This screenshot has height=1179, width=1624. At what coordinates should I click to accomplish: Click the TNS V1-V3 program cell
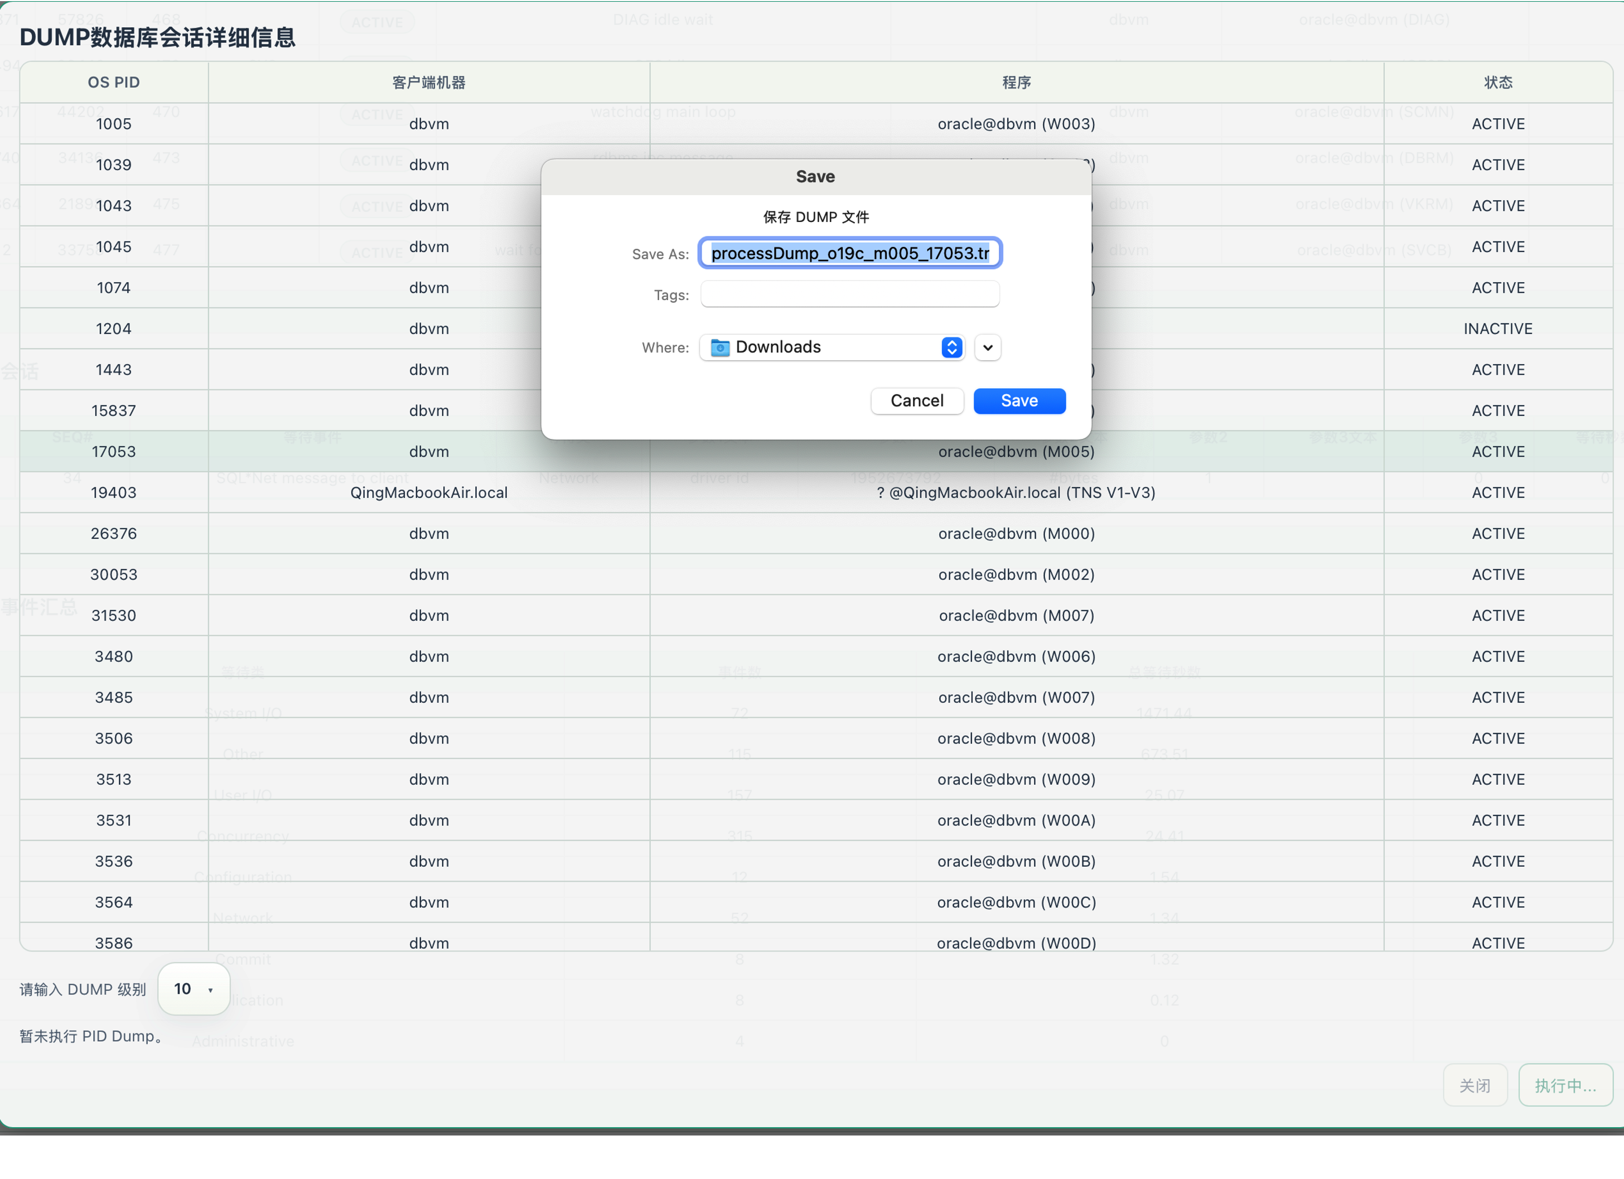click(x=1017, y=493)
